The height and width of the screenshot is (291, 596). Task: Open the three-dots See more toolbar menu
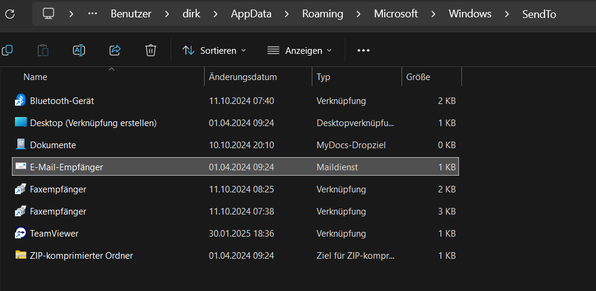pos(363,50)
